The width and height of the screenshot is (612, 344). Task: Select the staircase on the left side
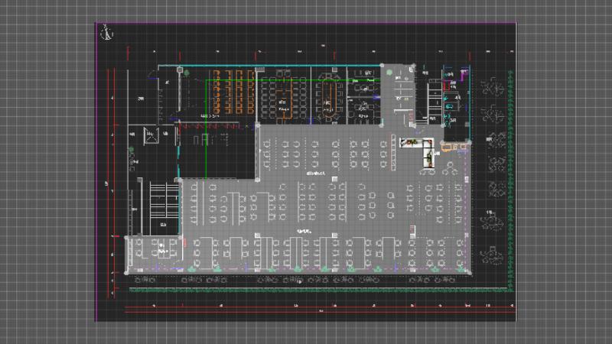(159, 200)
